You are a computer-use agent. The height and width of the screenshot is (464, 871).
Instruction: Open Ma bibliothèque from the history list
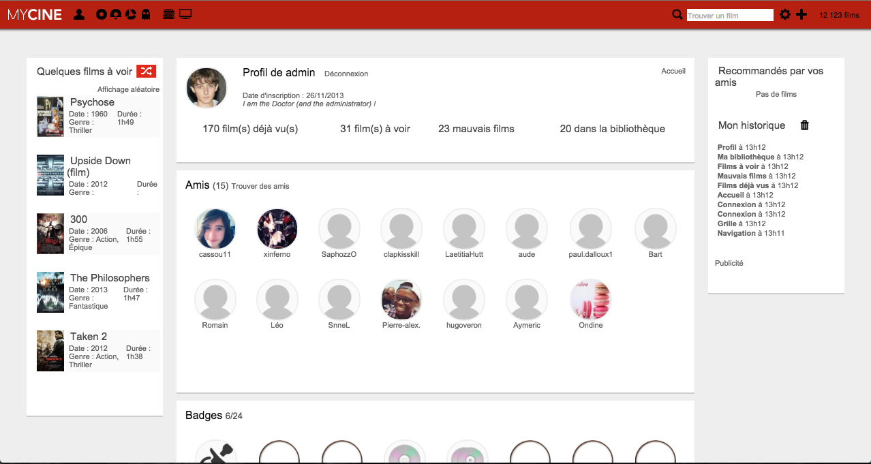coord(746,157)
